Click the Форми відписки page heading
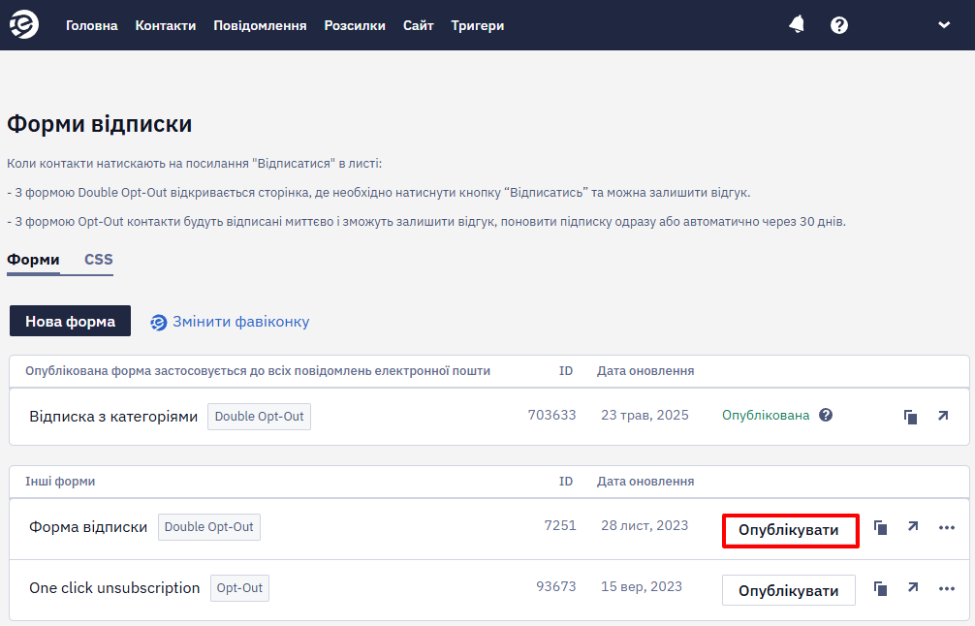975x626 pixels. [x=100, y=124]
